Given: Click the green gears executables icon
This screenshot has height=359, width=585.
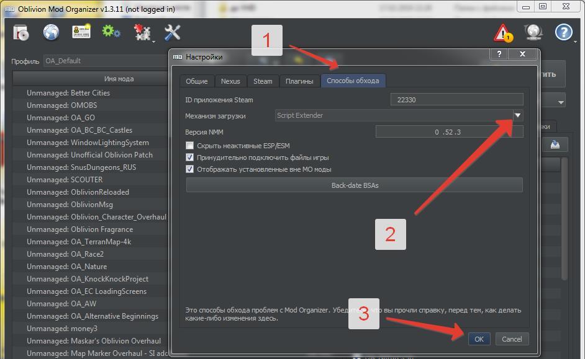Looking at the screenshot, I should point(111,32).
